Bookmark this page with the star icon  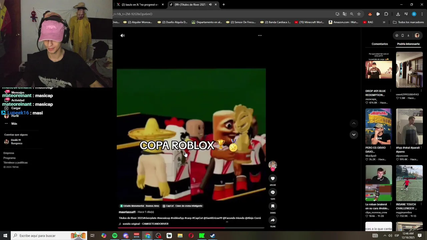pyautogui.click(x=359, y=14)
